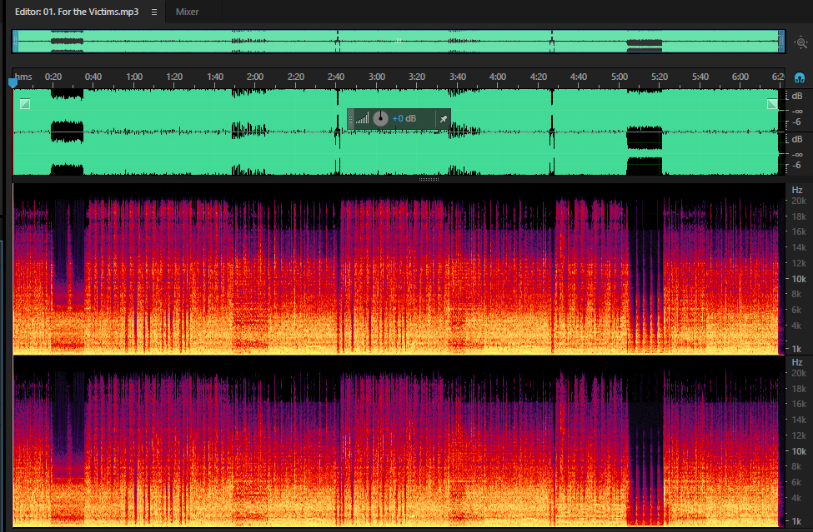Click the 6:00 mark on the time ruler
Image resolution: width=813 pixels, height=532 pixels.
[x=740, y=77]
